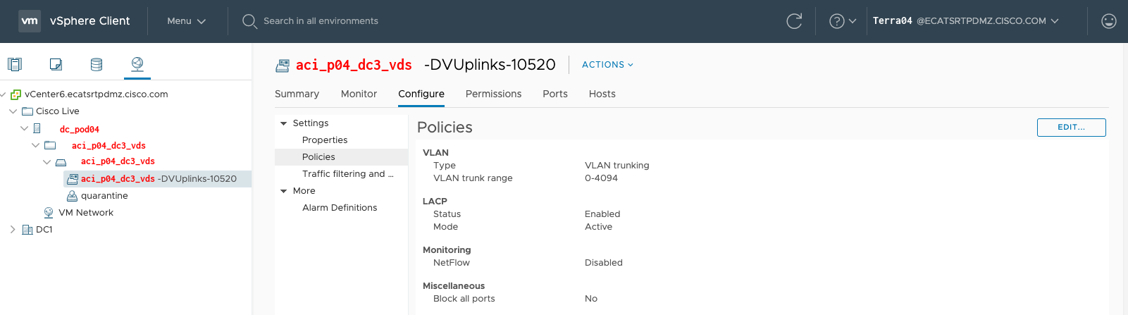
Task: Refresh the vSphere Client view
Action: coord(794,21)
